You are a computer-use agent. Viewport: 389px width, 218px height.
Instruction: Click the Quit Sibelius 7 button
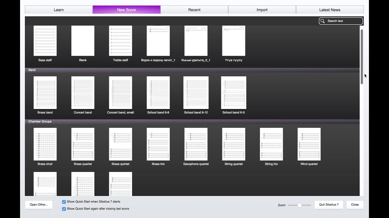click(329, 205)
